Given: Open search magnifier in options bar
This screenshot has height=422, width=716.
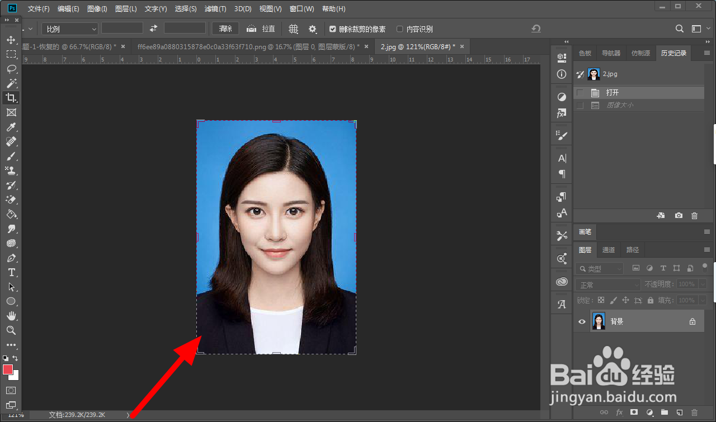Looking at the screenshot, I should point(680,29).
